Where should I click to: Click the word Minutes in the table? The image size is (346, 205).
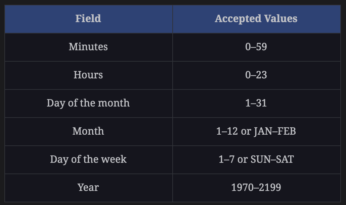click(88, 47)
